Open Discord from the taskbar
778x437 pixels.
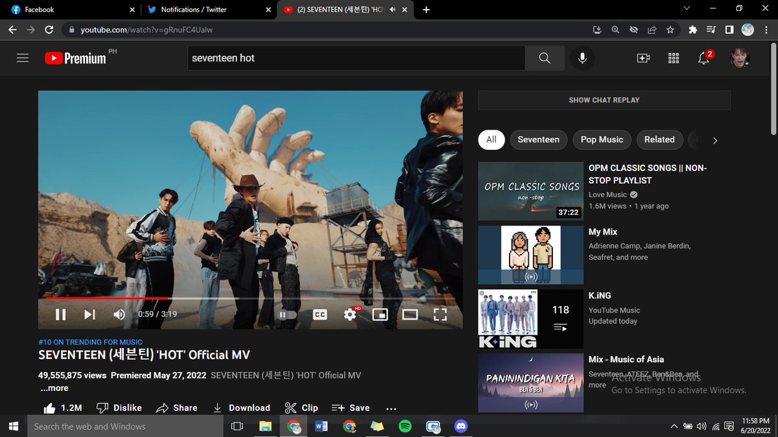tap(461, 426)
